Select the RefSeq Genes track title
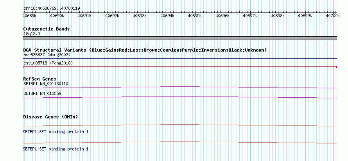 (40, 79)
